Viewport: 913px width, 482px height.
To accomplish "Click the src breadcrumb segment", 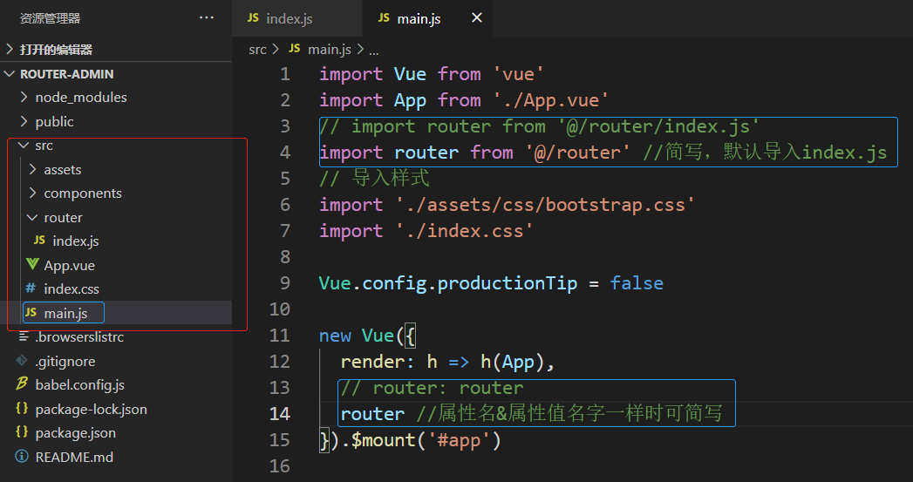I will (257, 49).
